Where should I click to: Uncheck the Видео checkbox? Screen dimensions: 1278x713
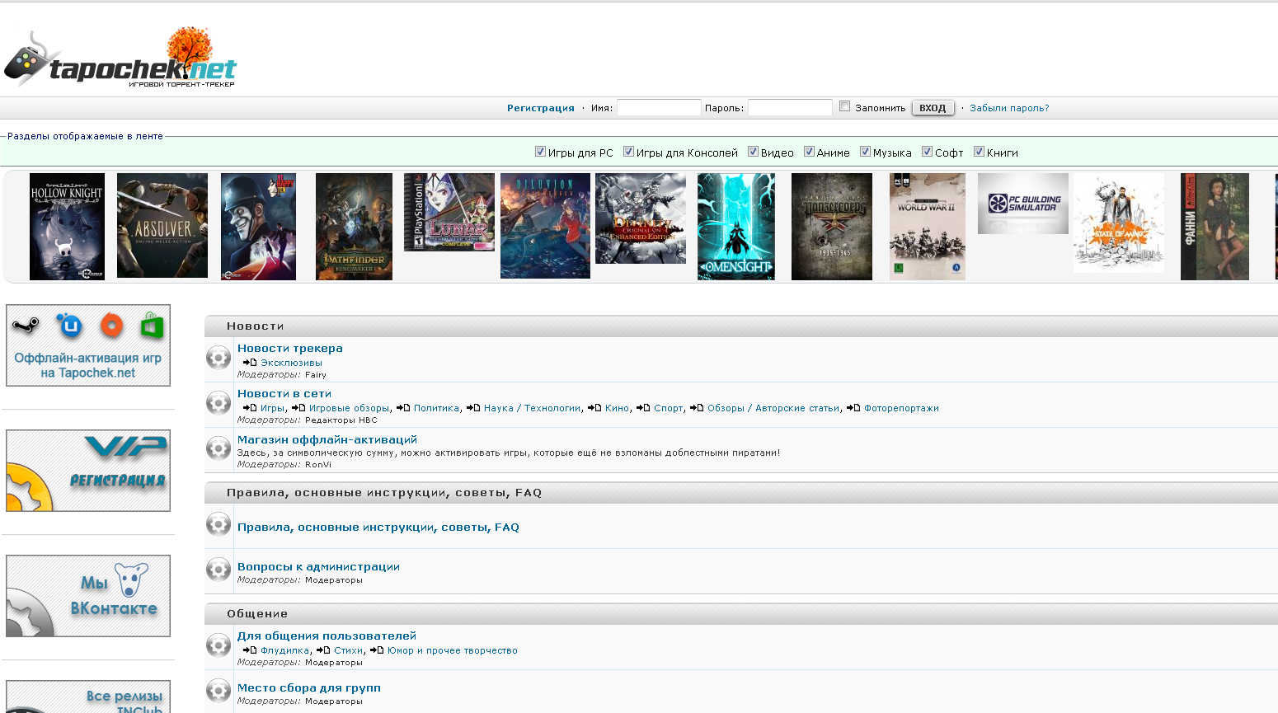click(753, 152)
